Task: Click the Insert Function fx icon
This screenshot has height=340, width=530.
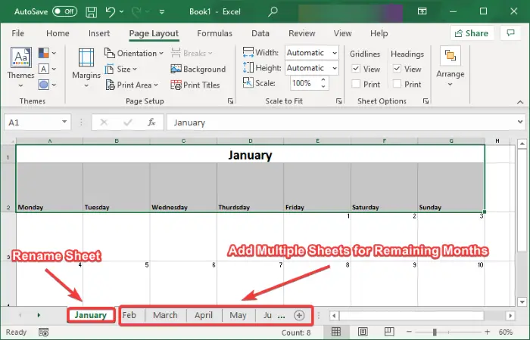Action: coord(151,122)
